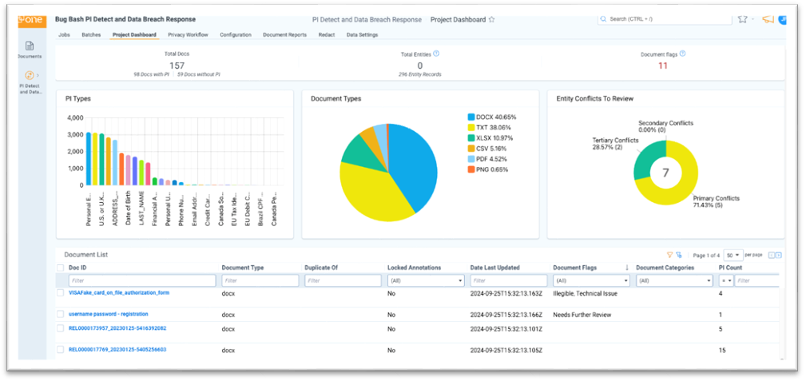Screen dimensions: 806x381
Task: Go to the next page of documents
Action: tap(778, 255)
